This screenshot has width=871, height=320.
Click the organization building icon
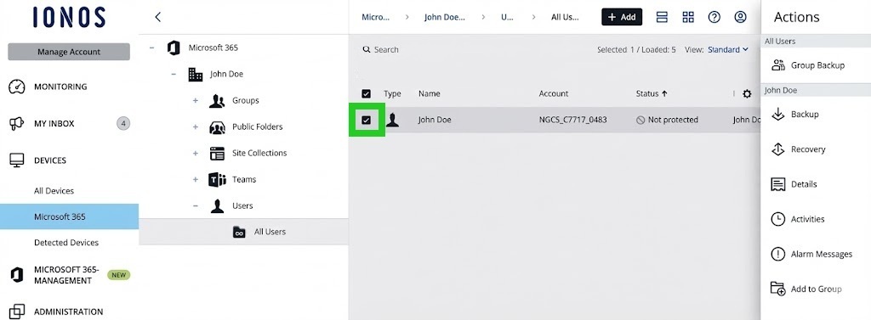[x=196, y=75]
